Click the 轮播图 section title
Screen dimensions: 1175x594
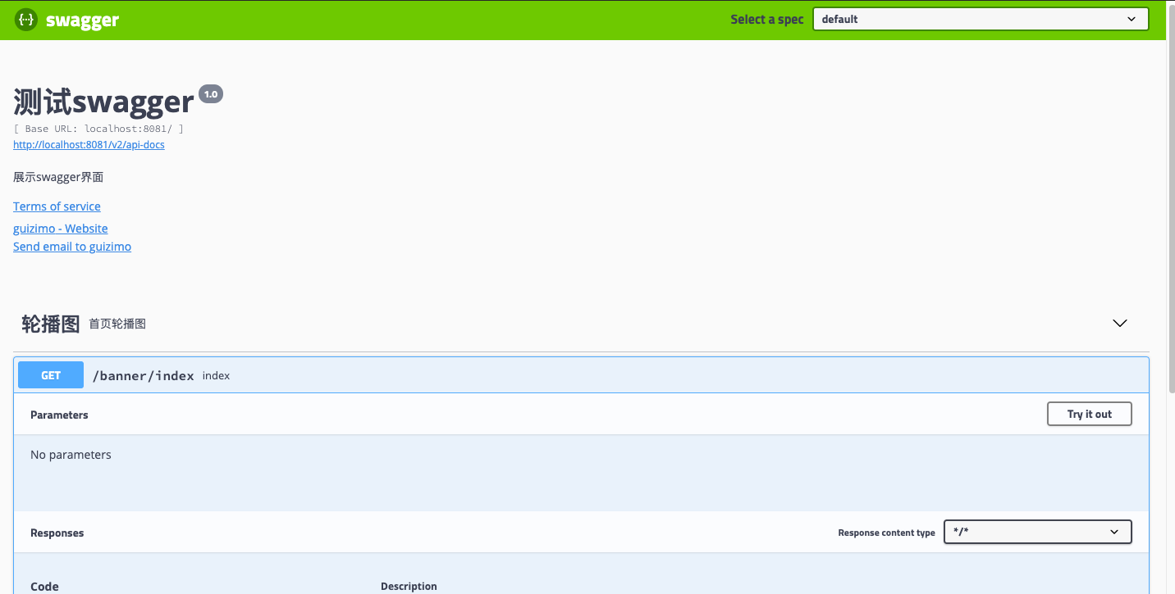[x=50, y=324]
